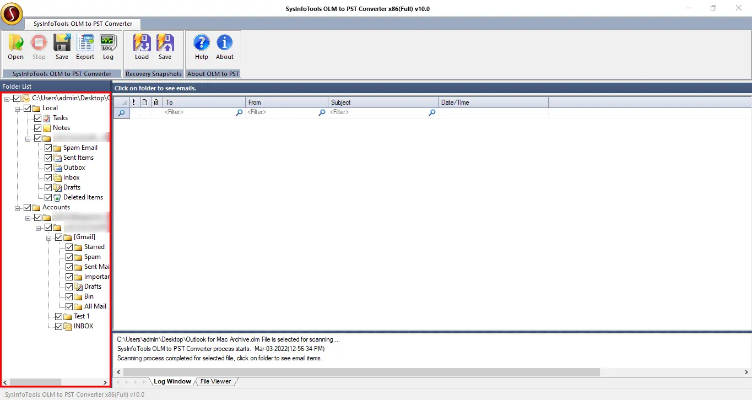
Task: Collapse the [Gmail] folder node
Action: point(49,237)
